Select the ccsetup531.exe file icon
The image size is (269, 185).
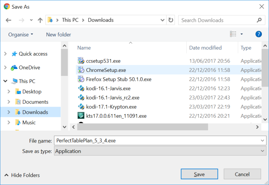click(81, 61)
